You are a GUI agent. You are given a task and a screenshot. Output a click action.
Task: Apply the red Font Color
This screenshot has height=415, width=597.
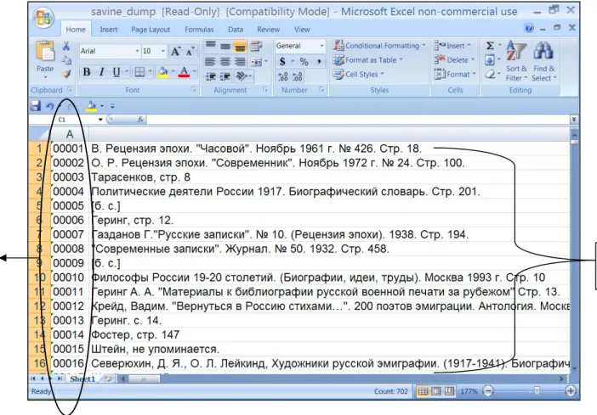coord(184,72)
